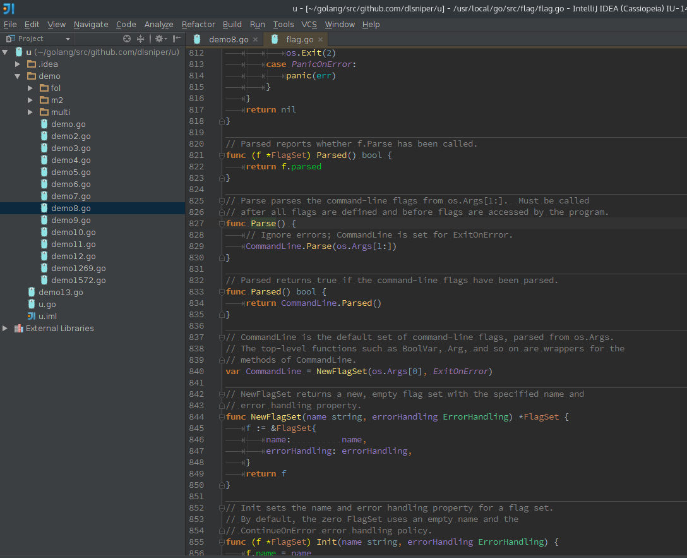Click the collapse all icon in Project toolbar
Image resolution: width=687 pixels, height=558 pixels.
(x=141, y=39)
